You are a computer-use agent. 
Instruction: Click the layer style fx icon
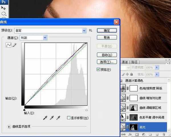130,134
